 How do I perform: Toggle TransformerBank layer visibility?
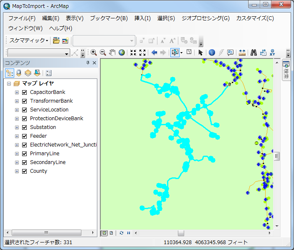pos(24,101)
